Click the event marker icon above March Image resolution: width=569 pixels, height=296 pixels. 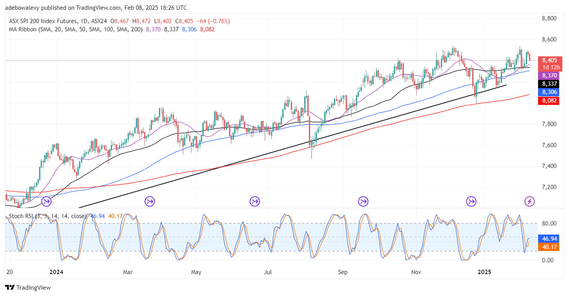tap(150, 202)
